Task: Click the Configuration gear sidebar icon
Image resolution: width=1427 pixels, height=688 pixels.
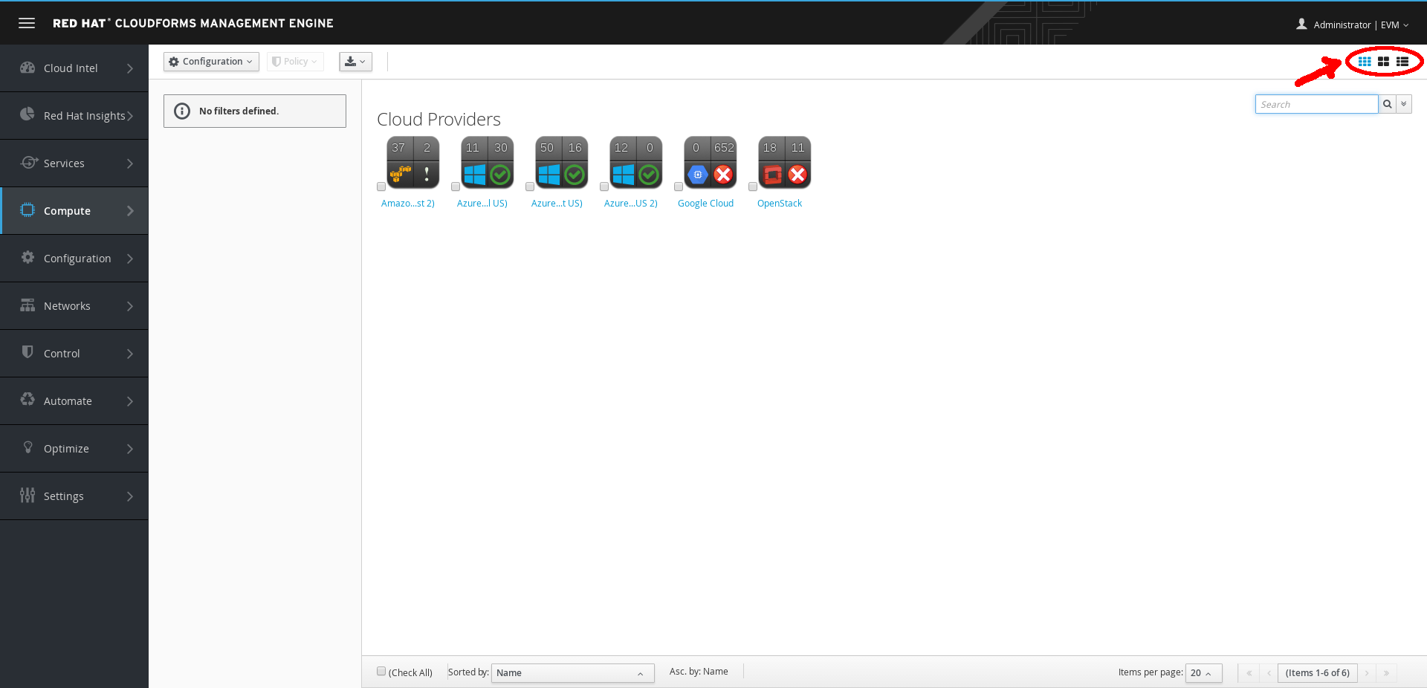Action: pyautogui.click(x=27, y=257)
